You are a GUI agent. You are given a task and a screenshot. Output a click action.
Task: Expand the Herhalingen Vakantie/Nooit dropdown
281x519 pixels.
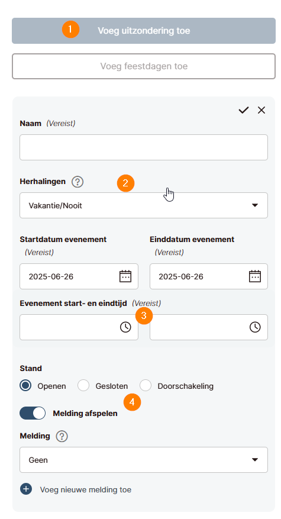tap(144, 205)
